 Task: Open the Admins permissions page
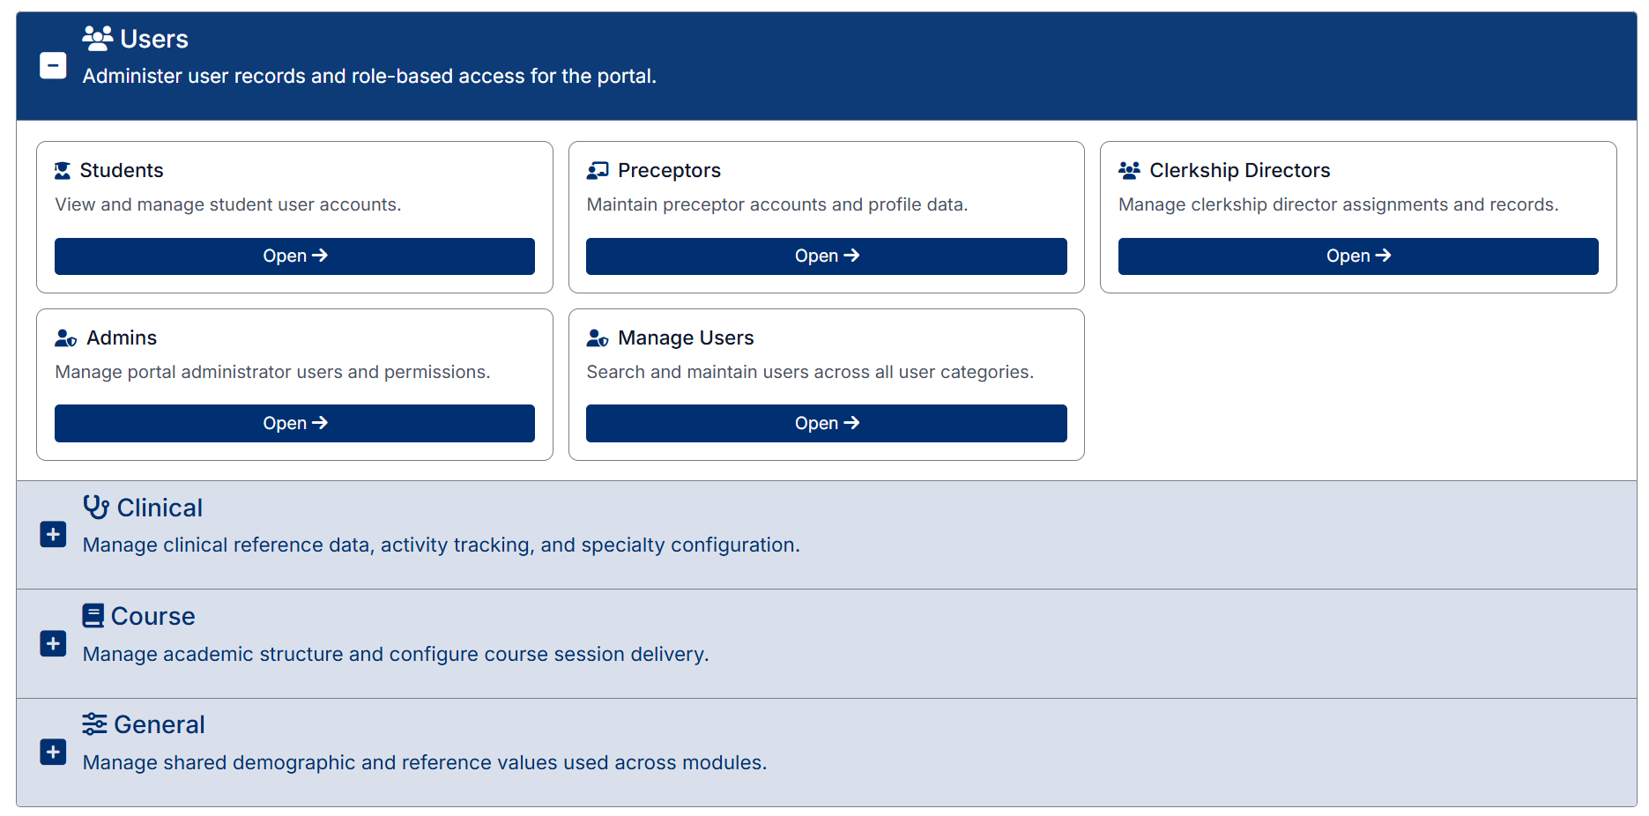click(294, 424)
